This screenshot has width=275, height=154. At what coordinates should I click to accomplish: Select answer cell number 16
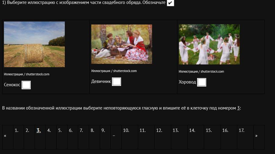[x=229, y=137]
